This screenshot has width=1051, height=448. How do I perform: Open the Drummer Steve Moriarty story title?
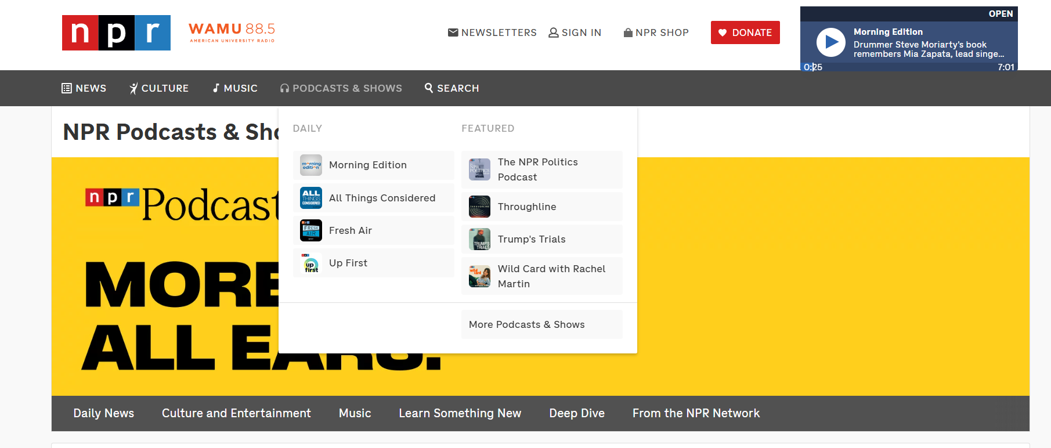(x=929, y=49)
